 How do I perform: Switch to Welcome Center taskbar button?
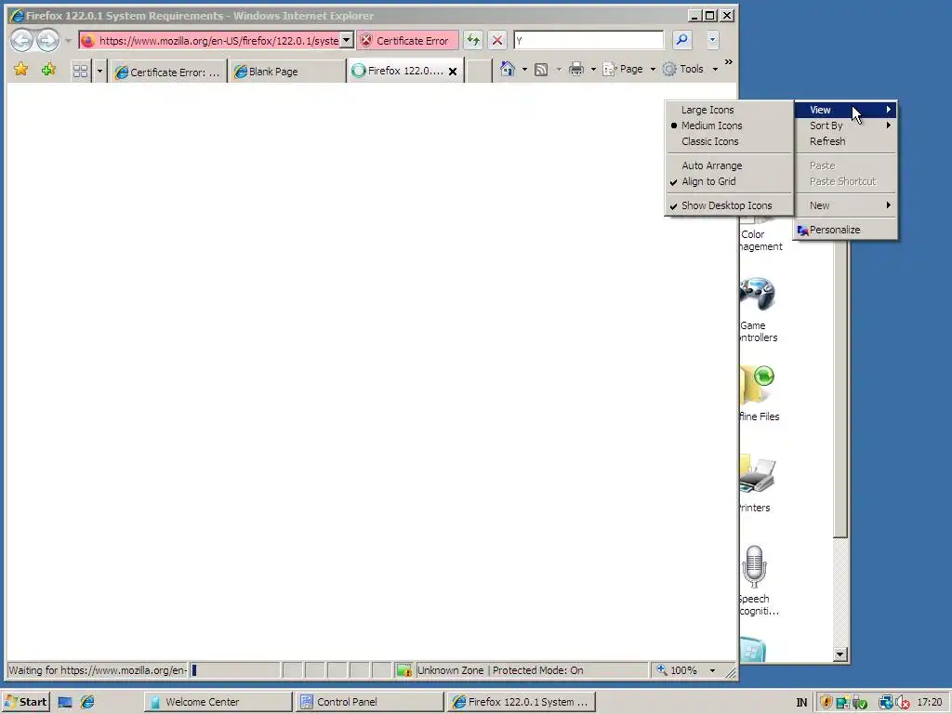(x=218, y=702)
